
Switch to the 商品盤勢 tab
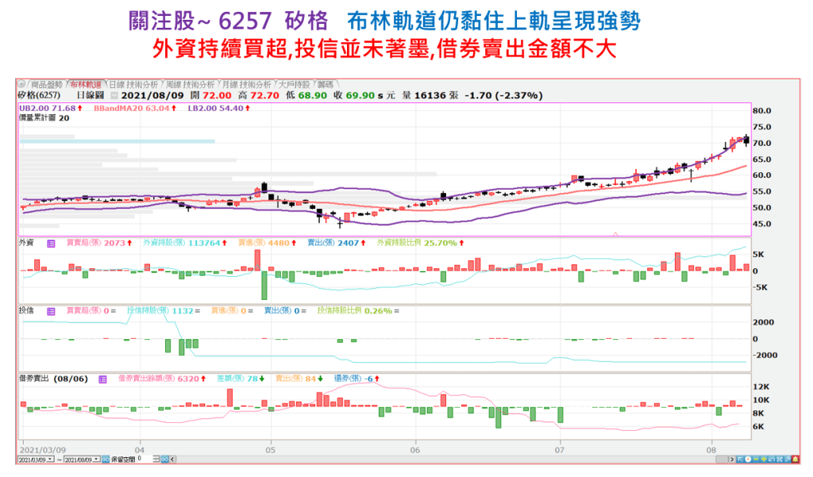click(46, 84)
